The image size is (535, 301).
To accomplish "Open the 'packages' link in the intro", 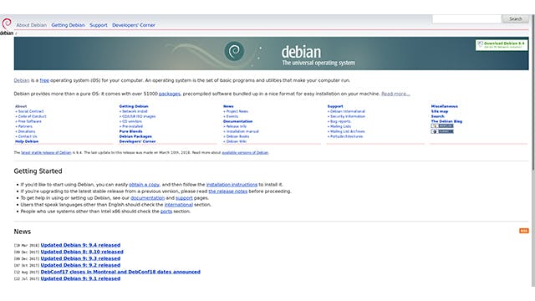I will tap(169, 94).
